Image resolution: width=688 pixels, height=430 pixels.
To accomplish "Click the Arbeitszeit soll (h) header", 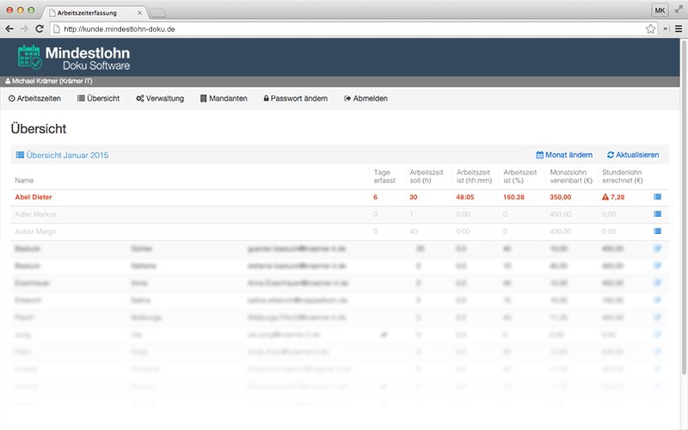I will click(427, 176).
